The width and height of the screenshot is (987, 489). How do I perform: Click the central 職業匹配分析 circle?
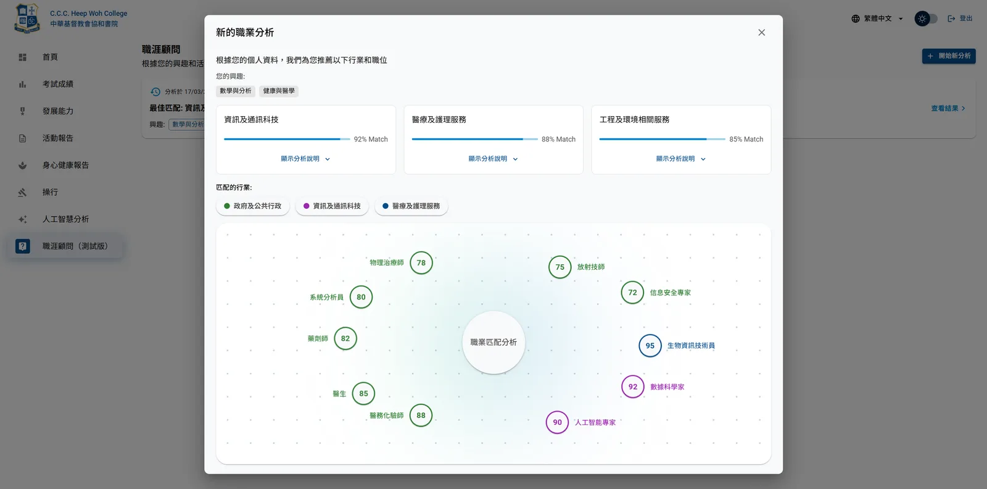pos(493,342)
